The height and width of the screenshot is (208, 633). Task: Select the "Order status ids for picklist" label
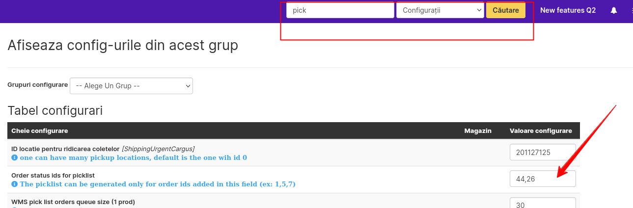pos(53,175)
